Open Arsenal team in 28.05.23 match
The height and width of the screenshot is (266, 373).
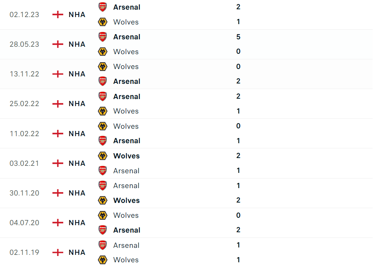click(x=126, y=37)
